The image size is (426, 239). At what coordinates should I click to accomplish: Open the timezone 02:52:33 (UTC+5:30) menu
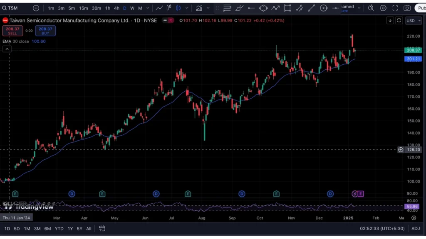(x=382, y=229)
